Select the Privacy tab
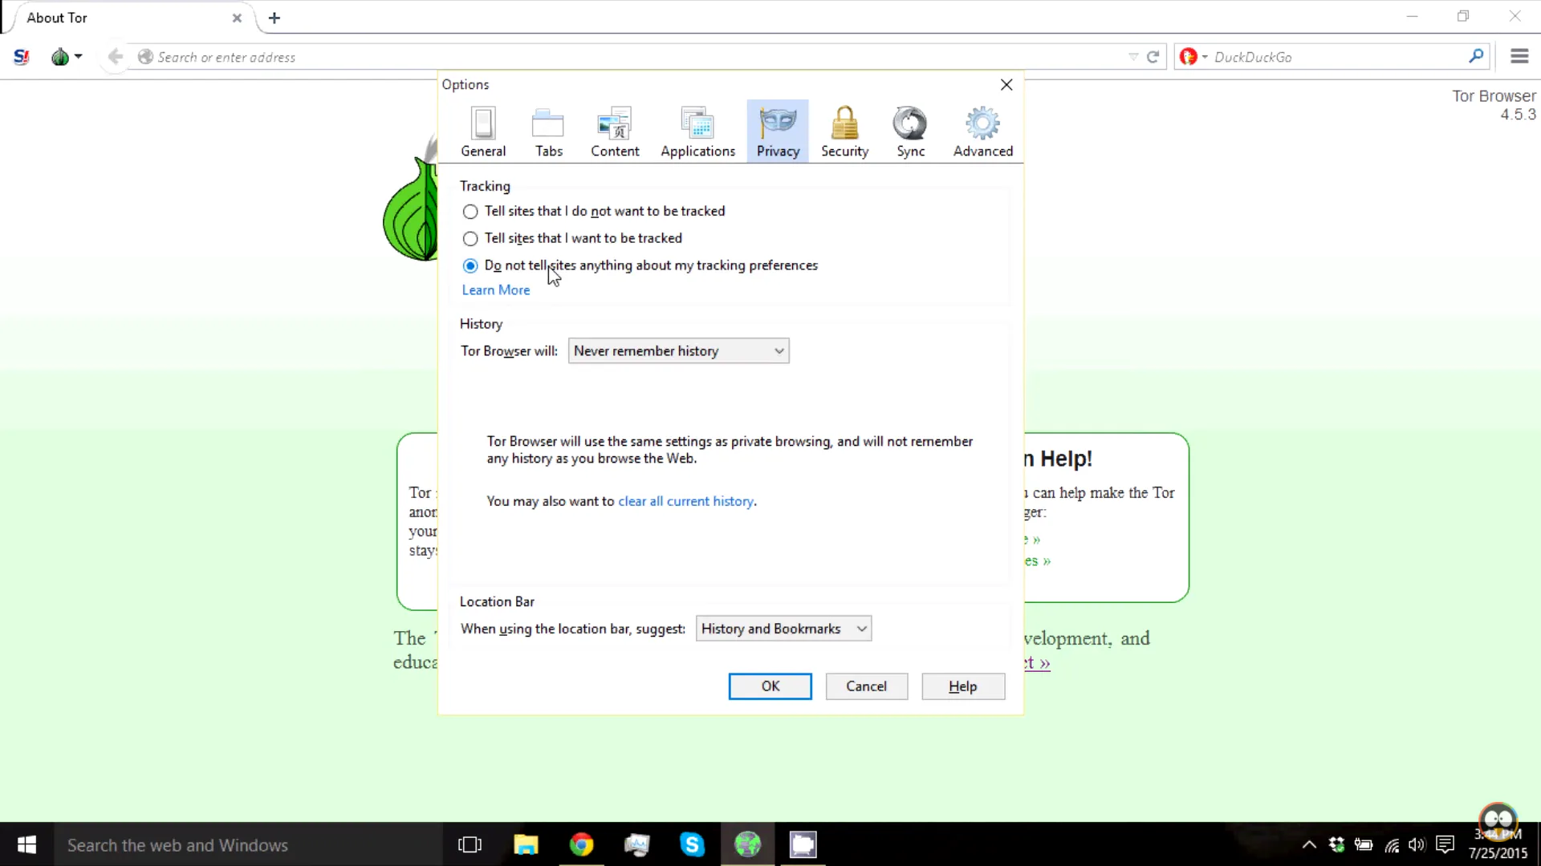This screenshot has width=1541, height=866. 778,132
